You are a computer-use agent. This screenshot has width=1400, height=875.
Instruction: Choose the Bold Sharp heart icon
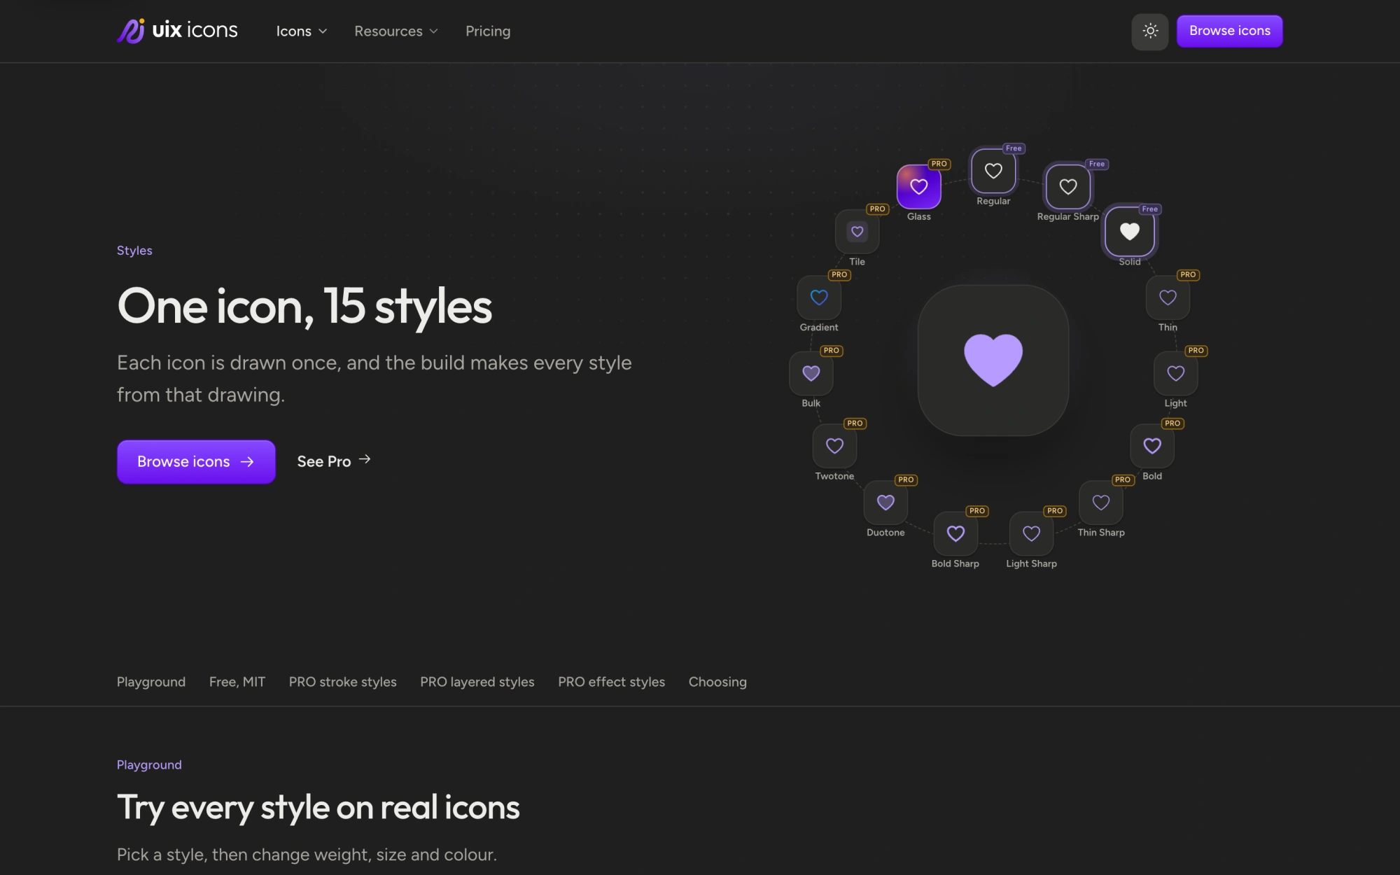(955, 533)
